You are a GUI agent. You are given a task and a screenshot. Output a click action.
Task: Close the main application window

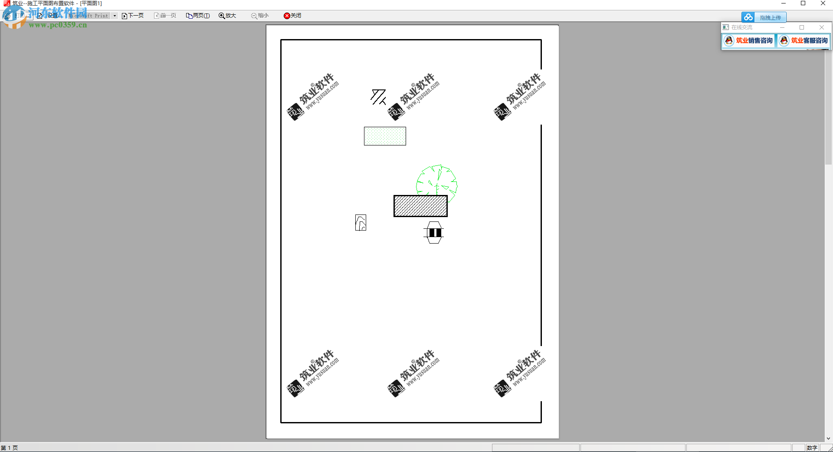[x=823, y=3]
